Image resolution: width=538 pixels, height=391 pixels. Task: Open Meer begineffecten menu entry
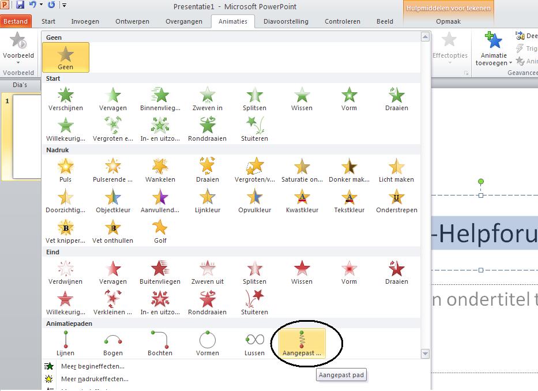point(93,366)
